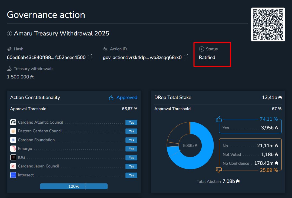Click the Eastern Cardano Council logo
This screenshot has width=292, height=198.
point(13,131)
